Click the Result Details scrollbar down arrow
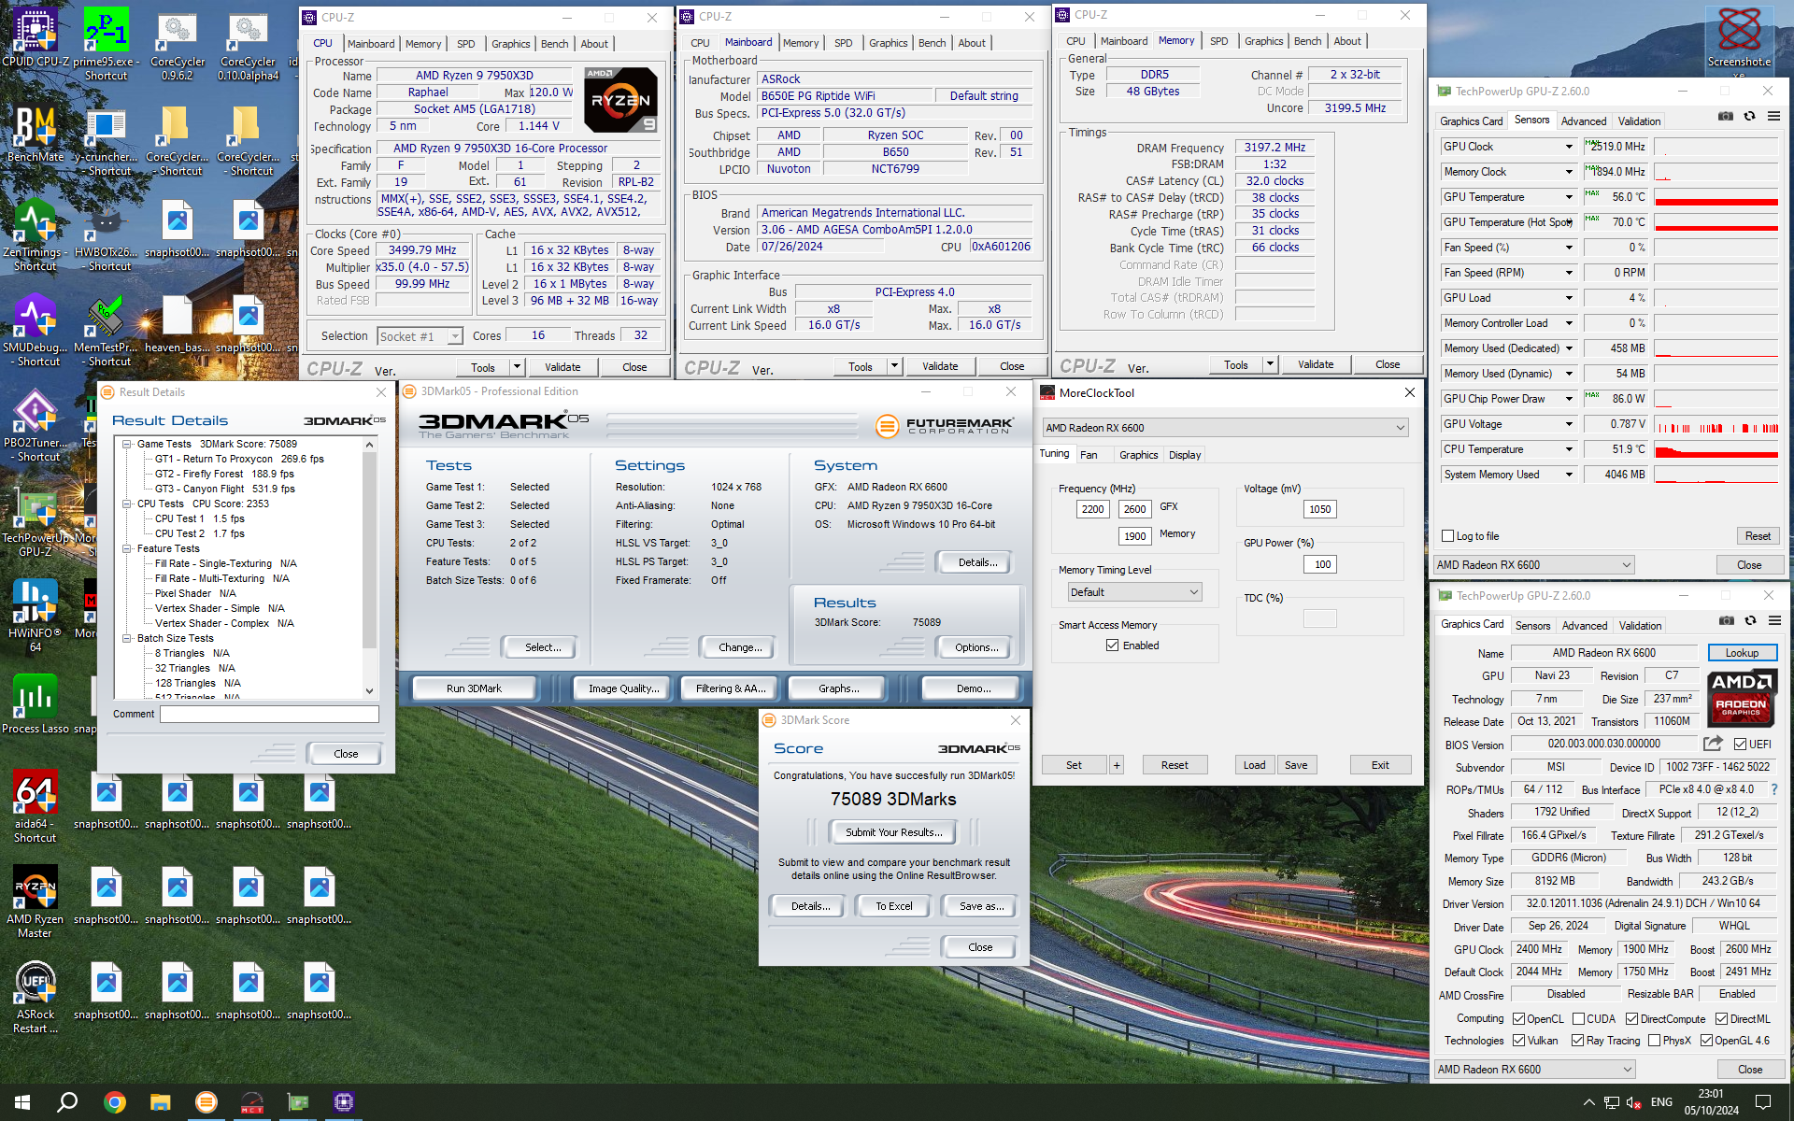The image size is (1794, 1121). [370, 691]
